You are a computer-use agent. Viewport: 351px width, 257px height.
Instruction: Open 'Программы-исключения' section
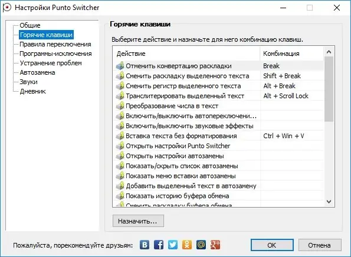[55, 54]
